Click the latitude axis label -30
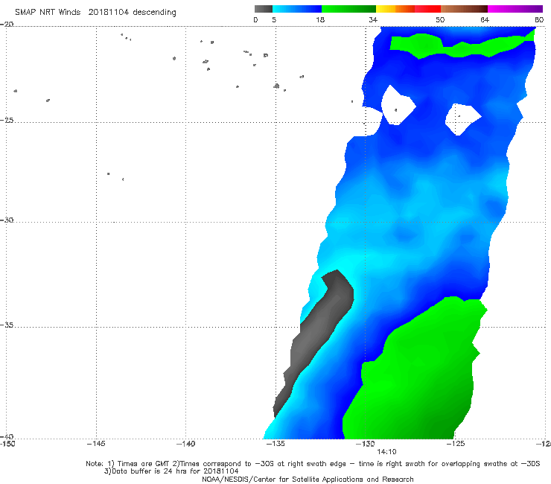This screenshot has width=551, height=484. coord(7,220)
